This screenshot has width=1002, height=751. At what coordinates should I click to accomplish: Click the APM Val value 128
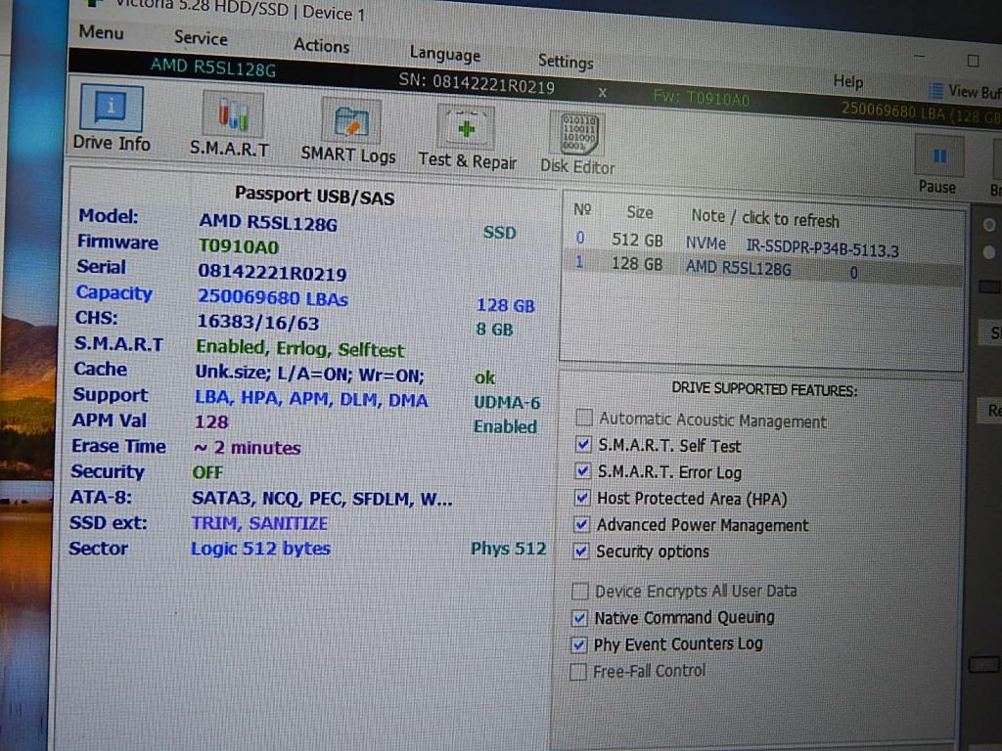pyautogui.click(x=211, y=422)
